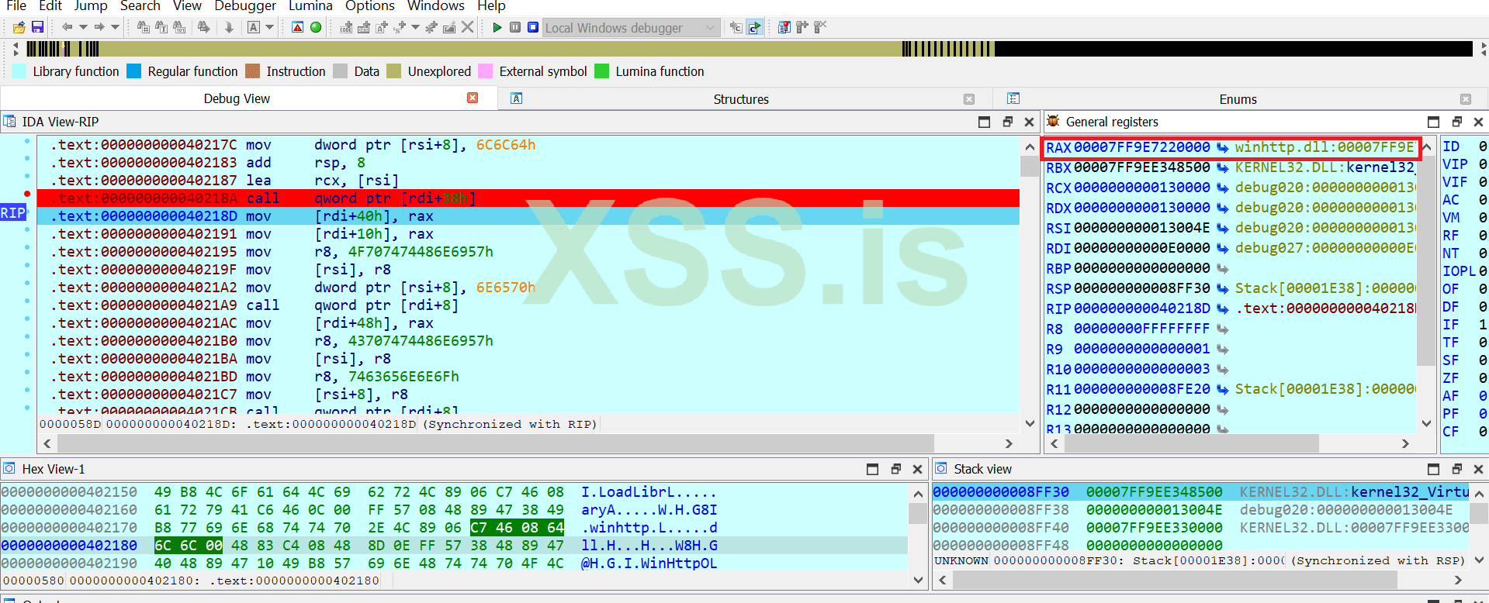Click the create string A icon
The image size is (1489, 603).
coord(382,27)
